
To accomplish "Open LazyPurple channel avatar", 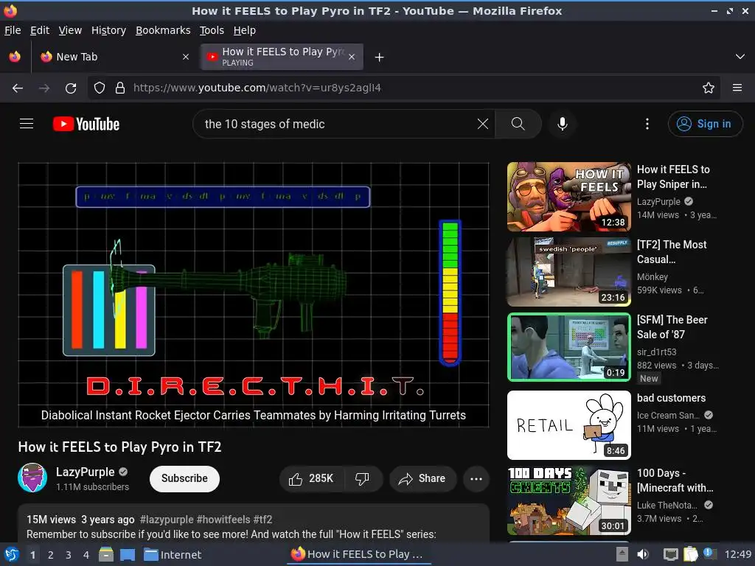I will click(x=32, y=478).
